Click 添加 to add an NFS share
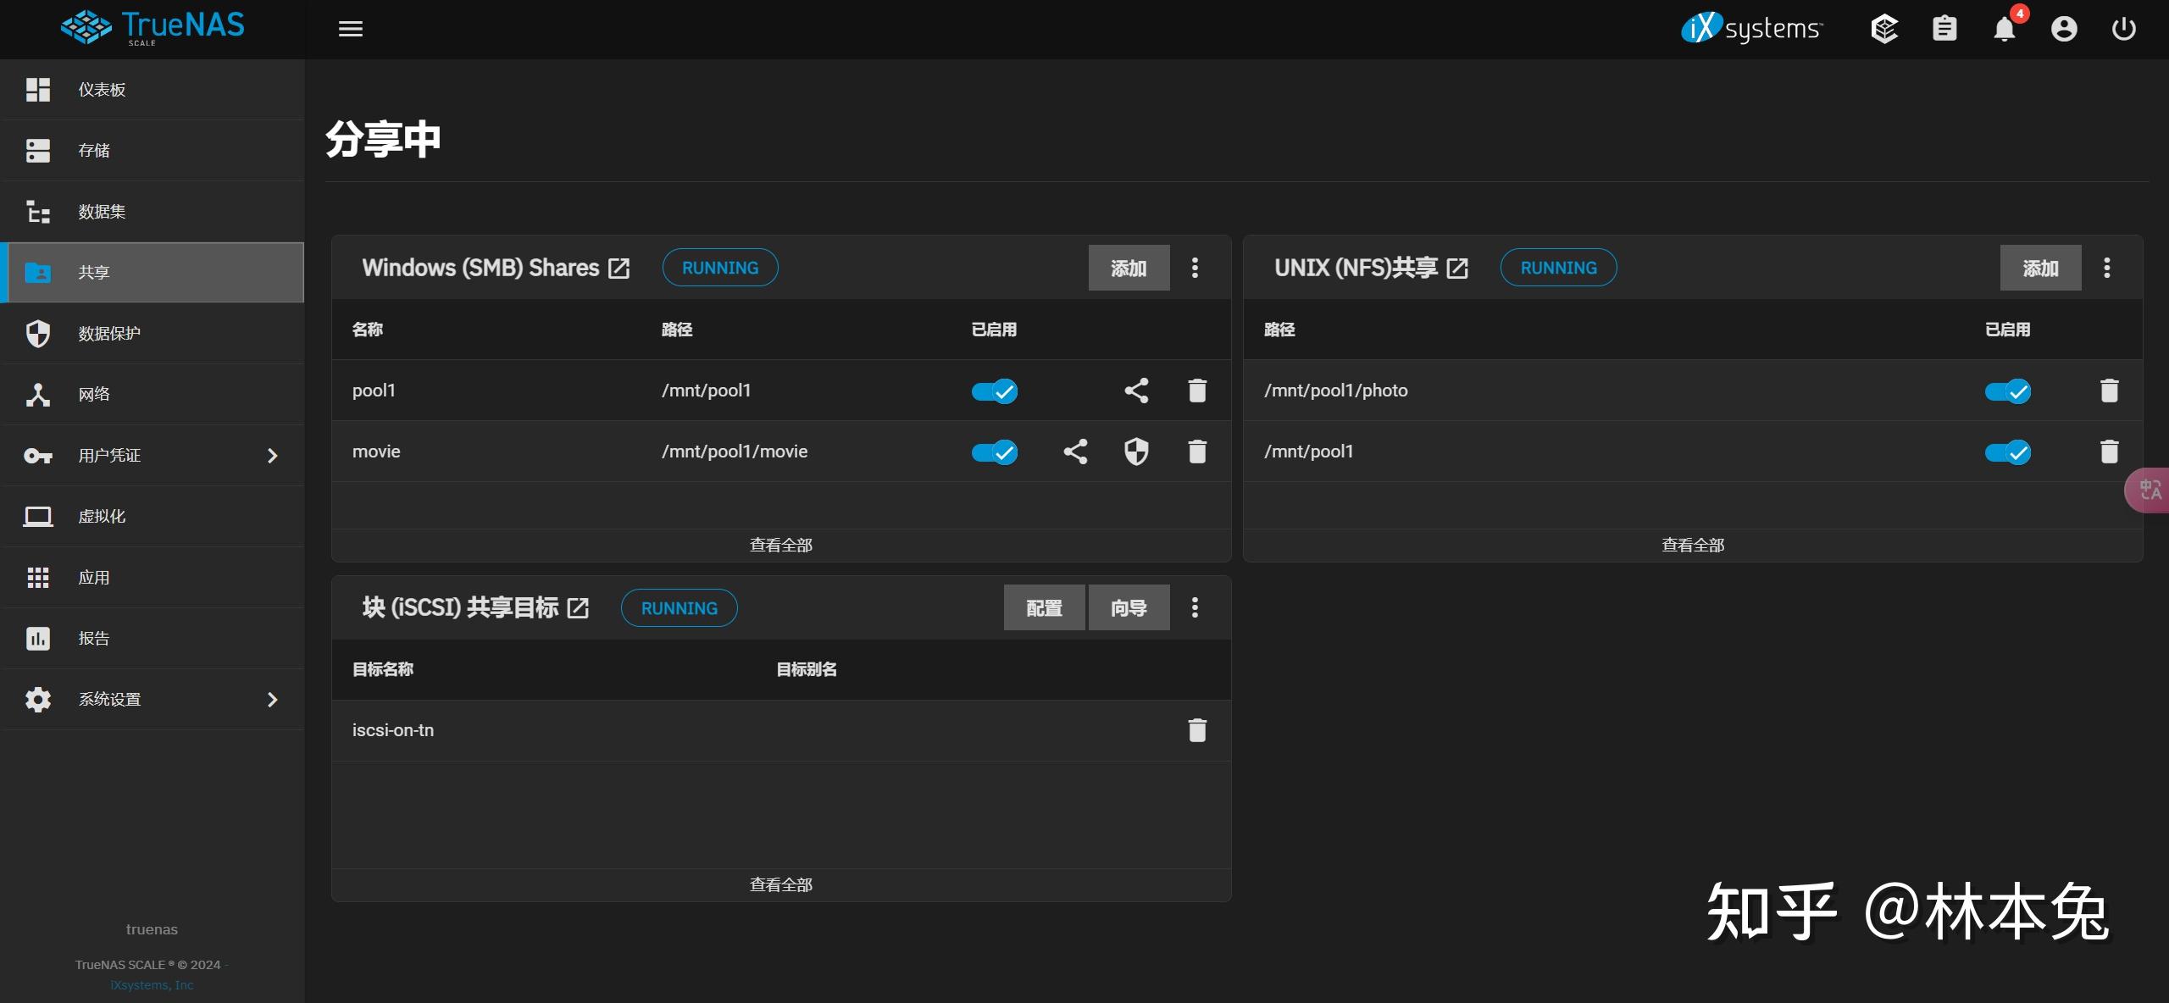This screenshot has width=2169, height=1003. point(2040,268)
